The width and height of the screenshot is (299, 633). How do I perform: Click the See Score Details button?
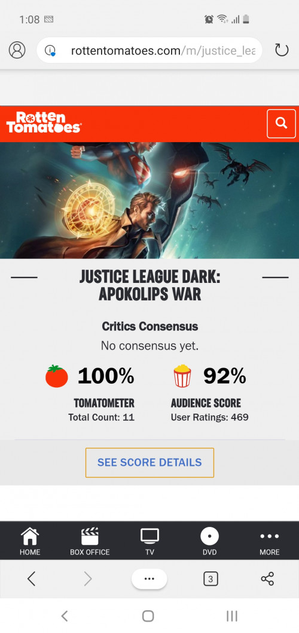[x=149, y=463]
